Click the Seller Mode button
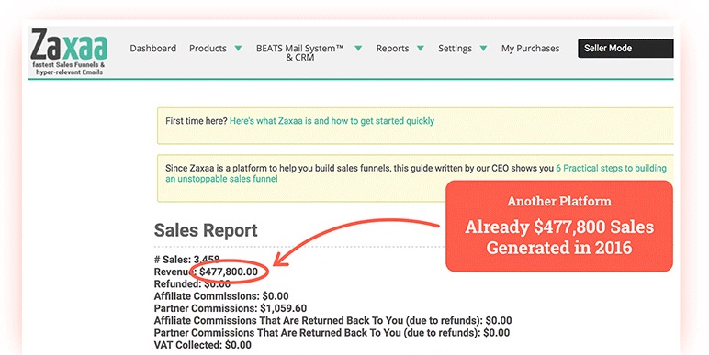The width and height of the screenshot is (709, 355). 625,49
